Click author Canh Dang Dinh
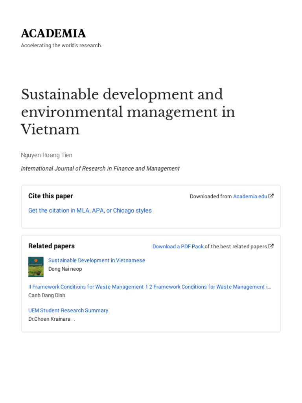 pyautogui.click(x=47, y=296)
